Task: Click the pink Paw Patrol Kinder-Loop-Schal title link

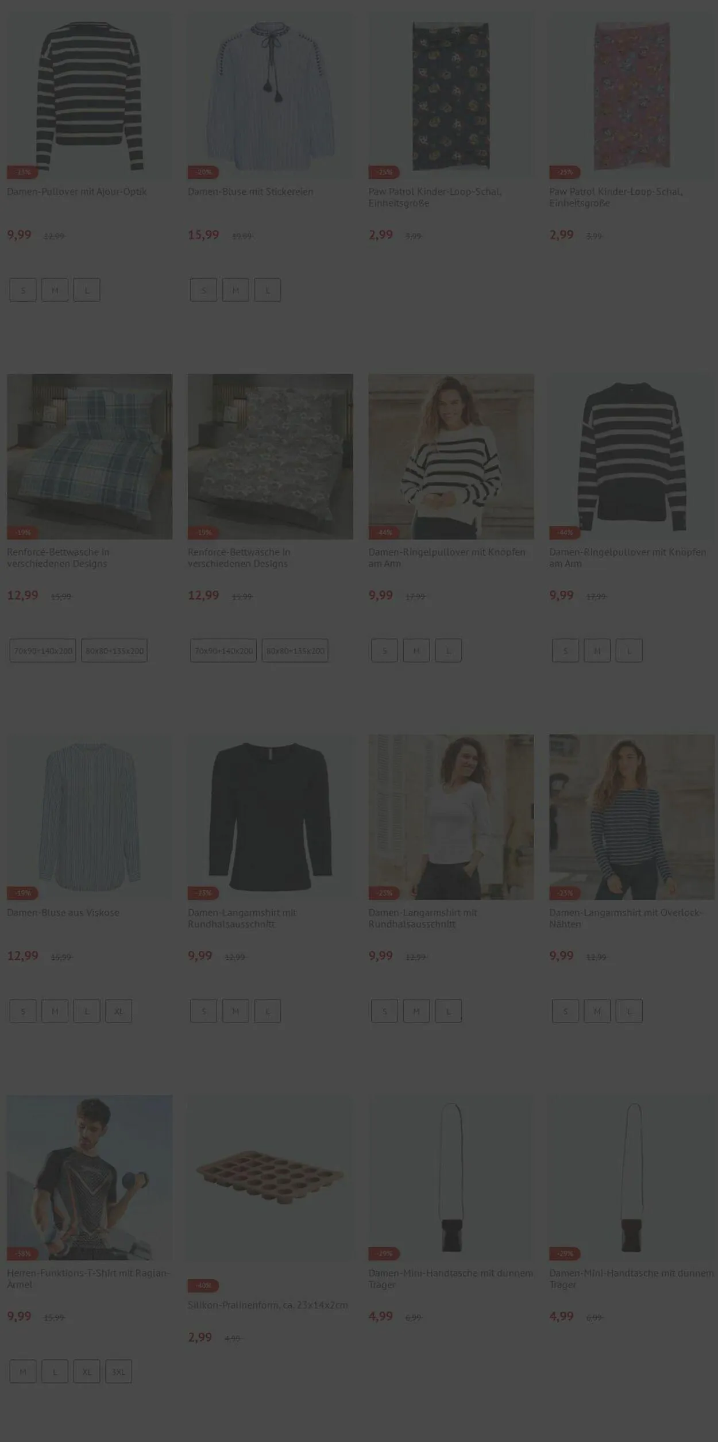Action: 616,197
